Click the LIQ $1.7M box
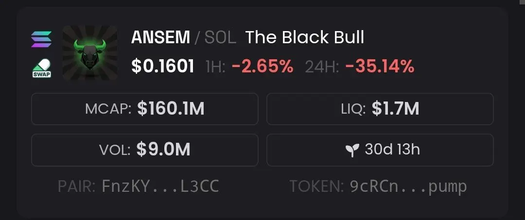 point(380,109)
